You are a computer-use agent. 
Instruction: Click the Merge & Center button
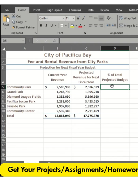tap(129, 26)
